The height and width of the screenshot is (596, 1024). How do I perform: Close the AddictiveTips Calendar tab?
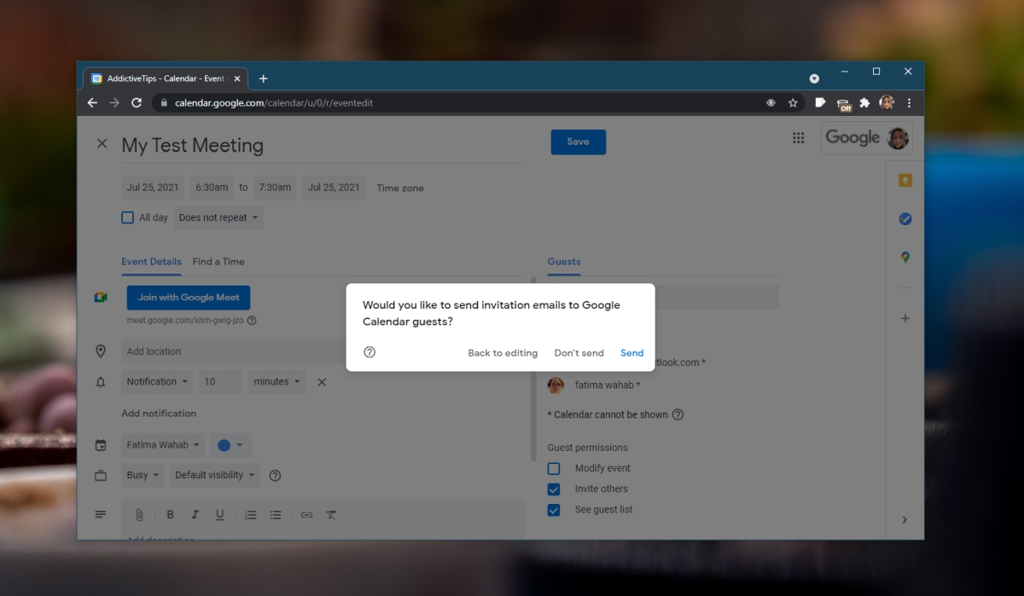(237, 78)
